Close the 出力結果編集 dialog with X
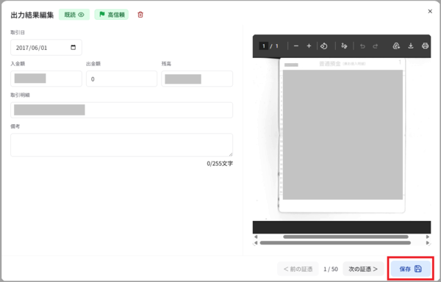Viewport: 441px width, 282px height. pos(430,11)
